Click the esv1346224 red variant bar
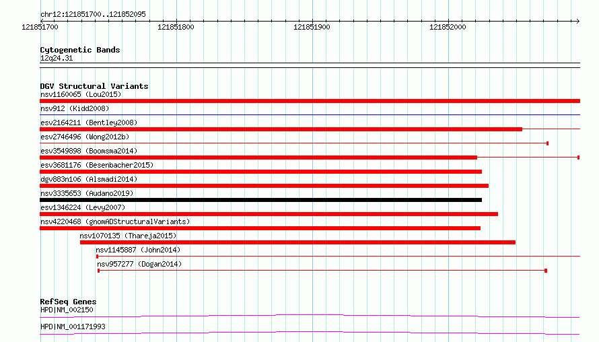 269,214
